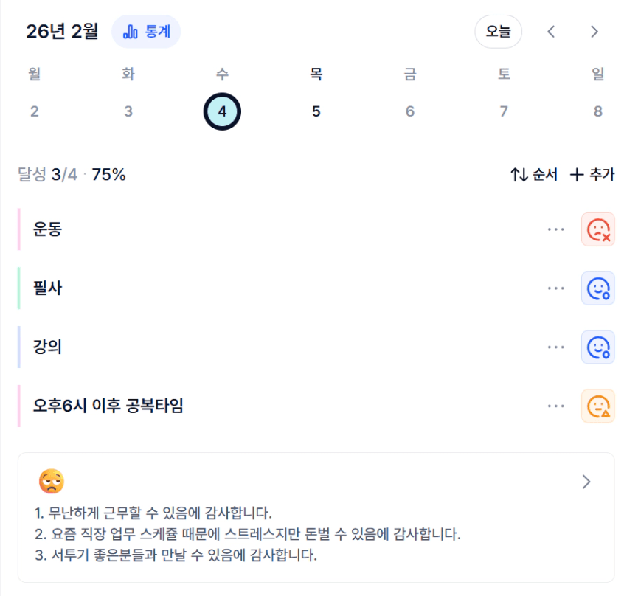624x596 pixels.
Task: Select Thursday the 5th
Action: coord(316,111)
